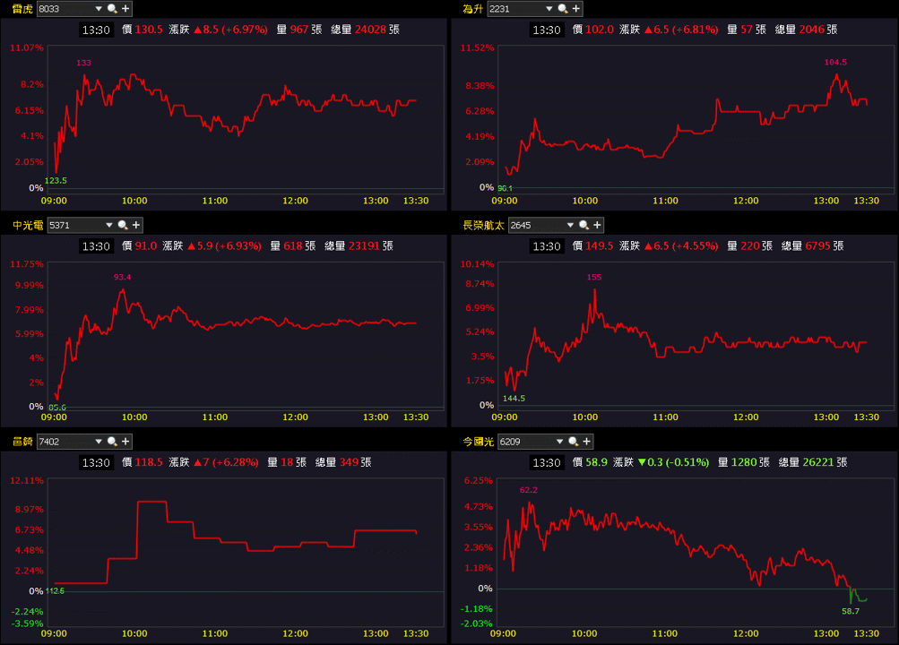899x645 pixels.
Task: Open the search magnifier for stock 2231
Action: point(563,9)
